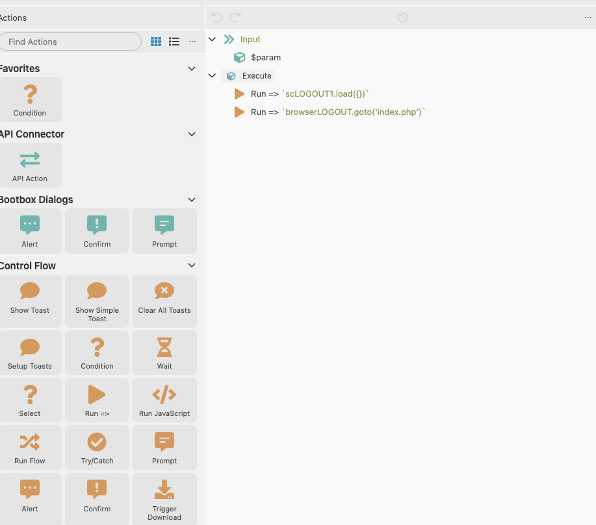Add the Bootbox Confirm dialog action
The width and height of the screenshot is (596, 525).
click(97, 231)
